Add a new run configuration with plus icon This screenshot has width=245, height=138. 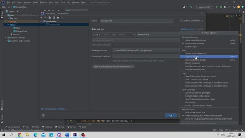tap(41, 18)
